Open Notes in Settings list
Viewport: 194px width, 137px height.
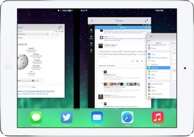159,61
